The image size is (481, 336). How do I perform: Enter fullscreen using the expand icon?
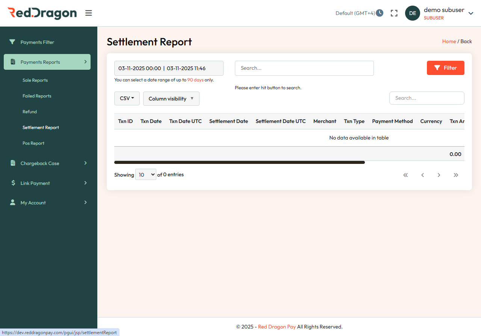pyautogui.click(x=394, y=13)
